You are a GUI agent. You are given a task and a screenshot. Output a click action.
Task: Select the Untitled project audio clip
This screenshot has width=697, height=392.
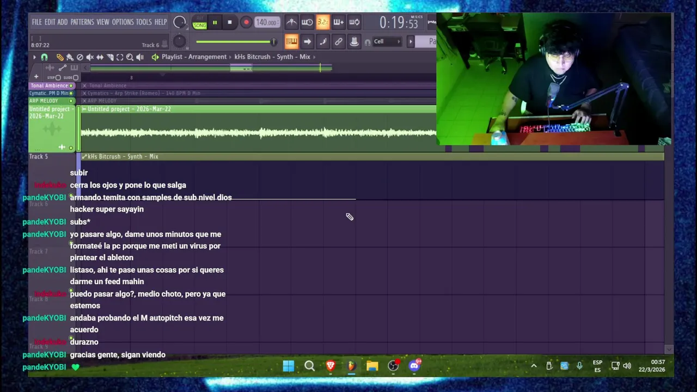pyautogui.click(x=258, y=128)
